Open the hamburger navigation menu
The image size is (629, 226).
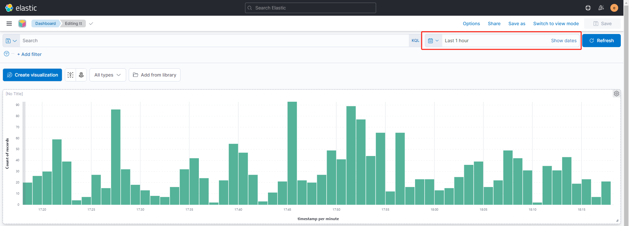click(x=9, y=24)
